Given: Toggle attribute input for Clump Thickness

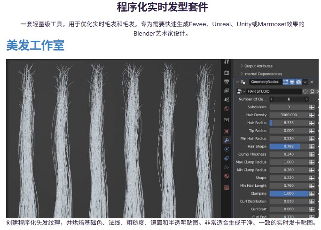Looking at the screenshot, I should pos(312,154).
